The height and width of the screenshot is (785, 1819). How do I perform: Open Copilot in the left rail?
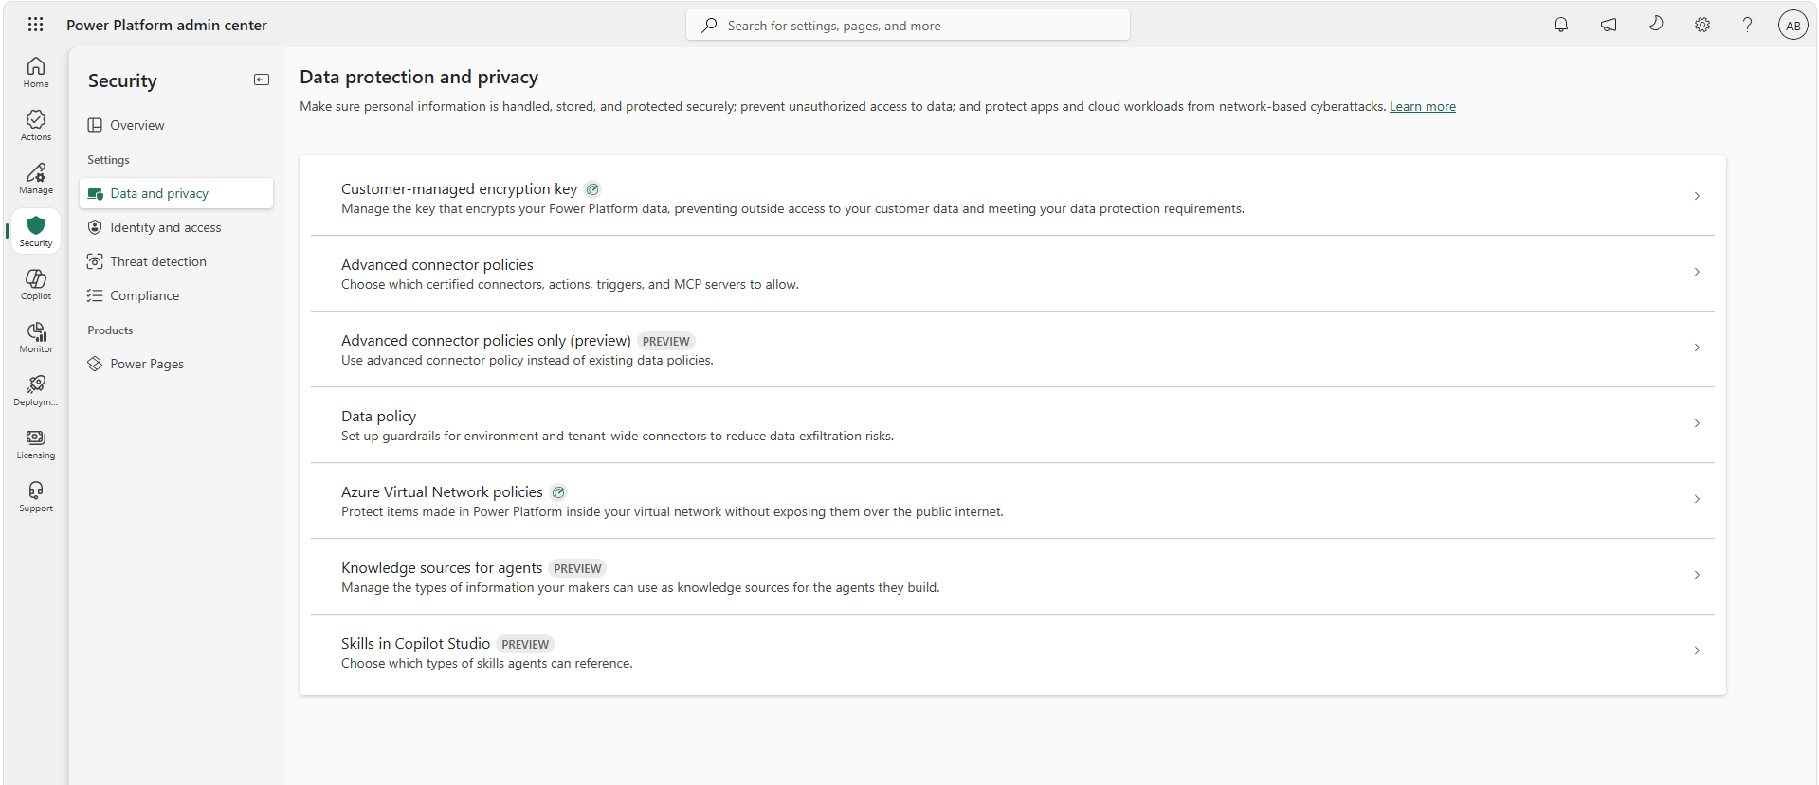click(x=36, y=284)
